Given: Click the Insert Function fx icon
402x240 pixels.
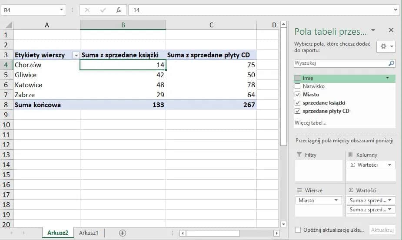Looking at the screenshot, I should 119,10.
